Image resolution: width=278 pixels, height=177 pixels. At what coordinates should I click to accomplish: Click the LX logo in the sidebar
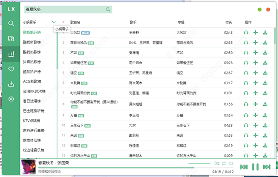pyautogui.click(x=11, y=9)
